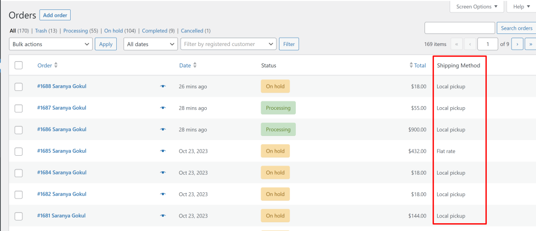The width and height of the screenshot is (536, 231).
Task: Show Processing orders filter
Action: pyautogui.click(x=81, y=31)
